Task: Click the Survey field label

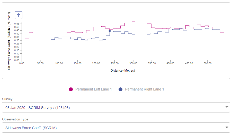Action: tap(7, 99)
